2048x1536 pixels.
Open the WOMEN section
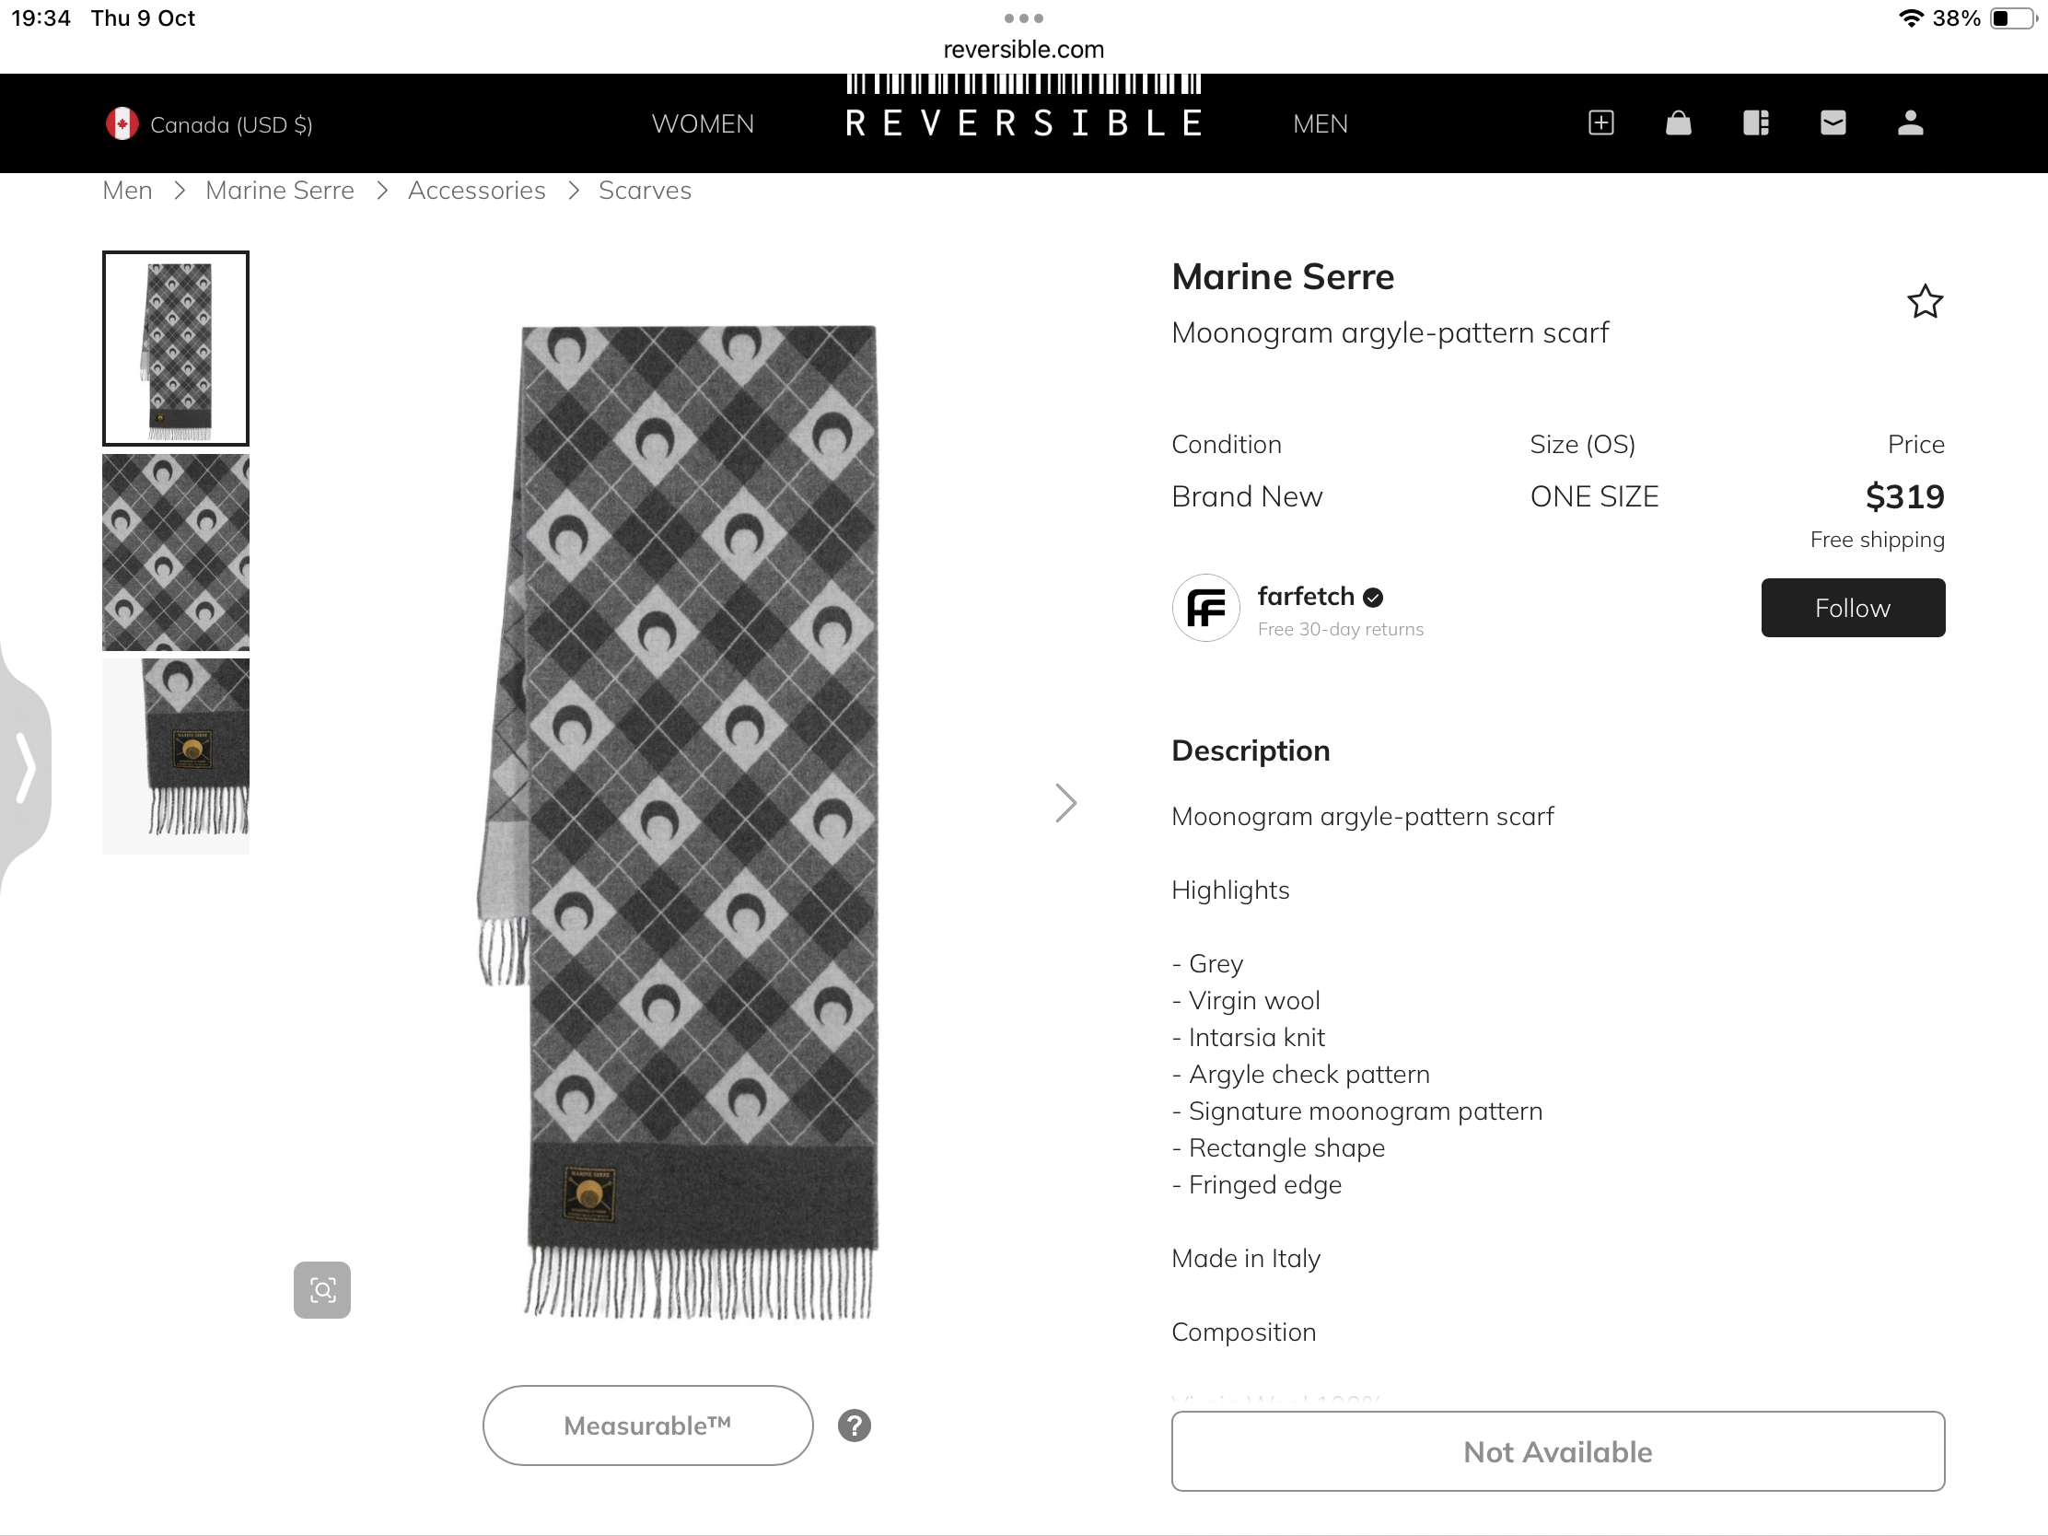click(703, 124)
